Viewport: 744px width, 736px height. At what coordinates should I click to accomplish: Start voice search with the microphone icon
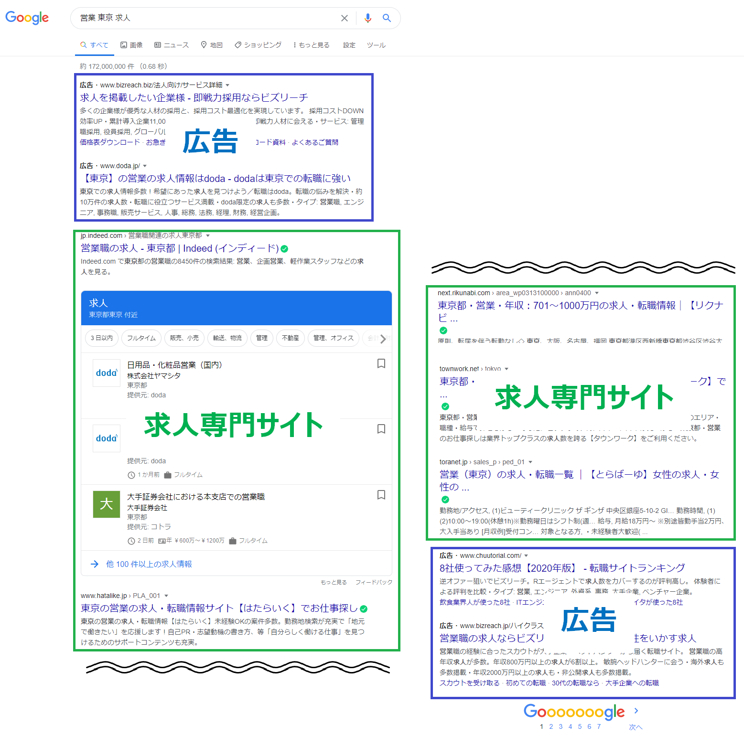[367, 18]
